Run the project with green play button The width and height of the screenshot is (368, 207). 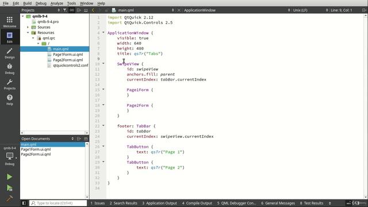point(9,177)
